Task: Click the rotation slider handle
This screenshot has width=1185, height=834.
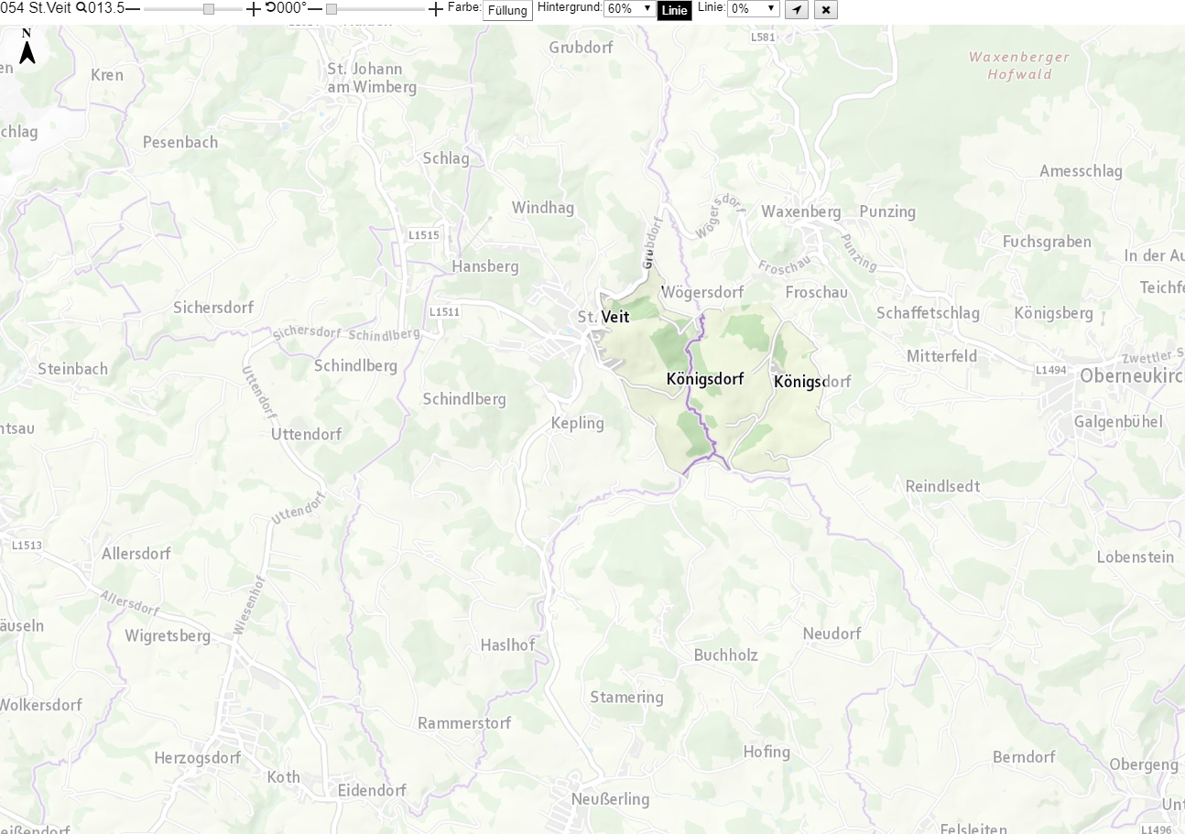Action: click(x=332, y=8)
